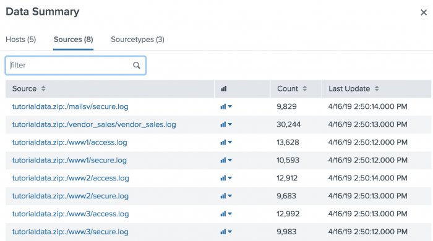
Task: Click the count value 12,912
Action: tap(287, 178)
